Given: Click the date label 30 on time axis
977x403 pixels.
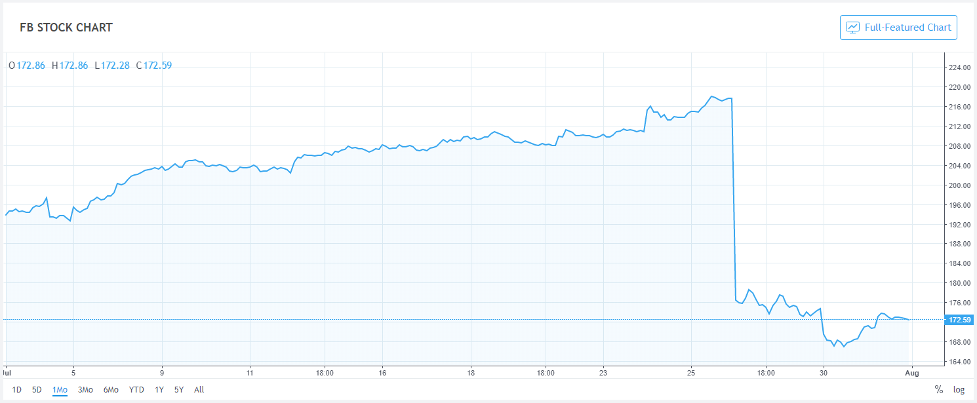Looking at the screenshot, I should pos(824,372).
